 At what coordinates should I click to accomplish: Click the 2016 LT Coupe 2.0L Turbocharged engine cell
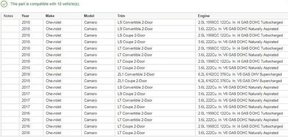point(242,126)
